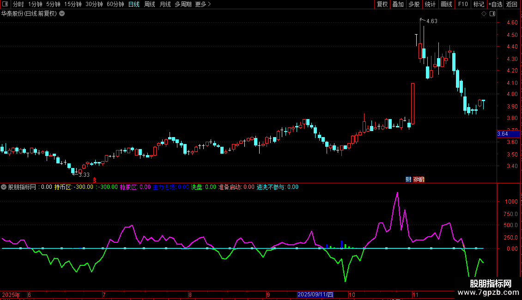Select the 30分钟 period tab
522x300 pixels.
pos(94,4)
